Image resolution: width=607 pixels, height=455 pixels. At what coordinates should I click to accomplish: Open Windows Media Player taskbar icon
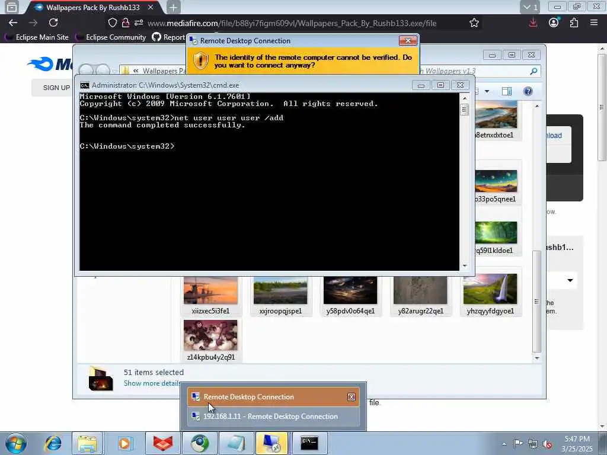pyautogui.click(x=124, y=443)
